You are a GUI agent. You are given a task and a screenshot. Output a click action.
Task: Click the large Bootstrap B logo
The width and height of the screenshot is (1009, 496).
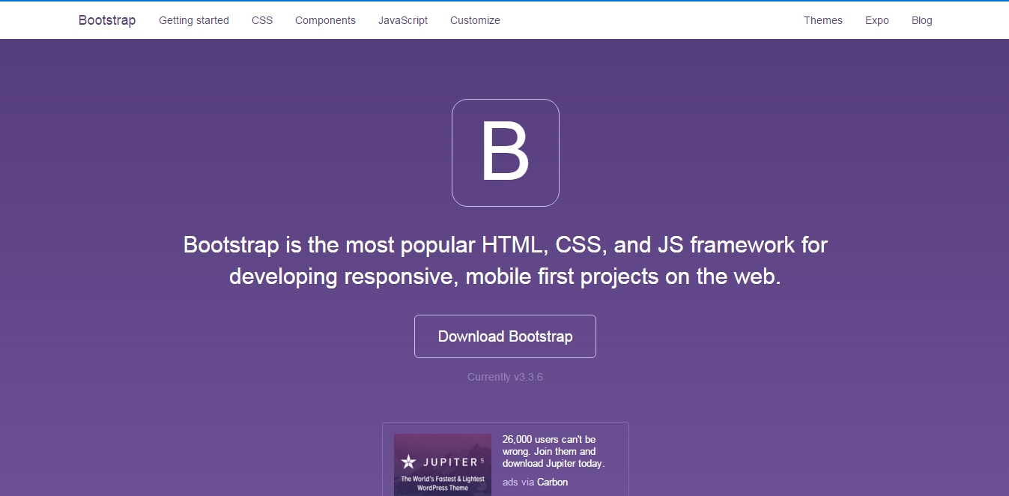(x=506, y=153)
